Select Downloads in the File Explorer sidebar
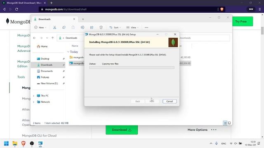The image size is (264, 148). pos(48,65)
